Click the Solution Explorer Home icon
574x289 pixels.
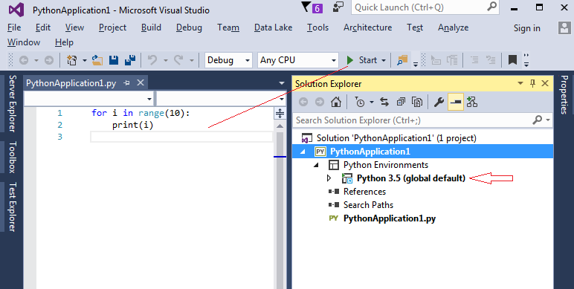pos(335,102)
